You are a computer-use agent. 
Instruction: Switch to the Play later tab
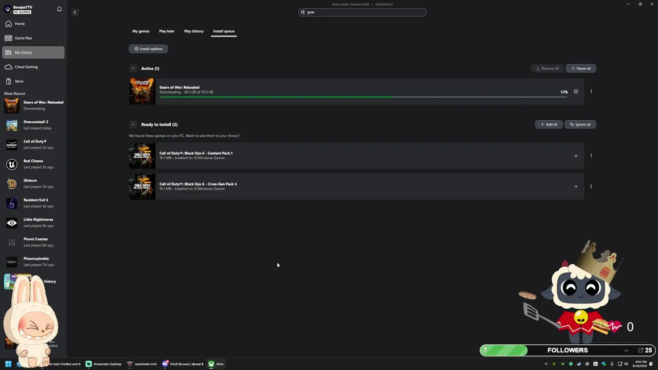(167, 31)
